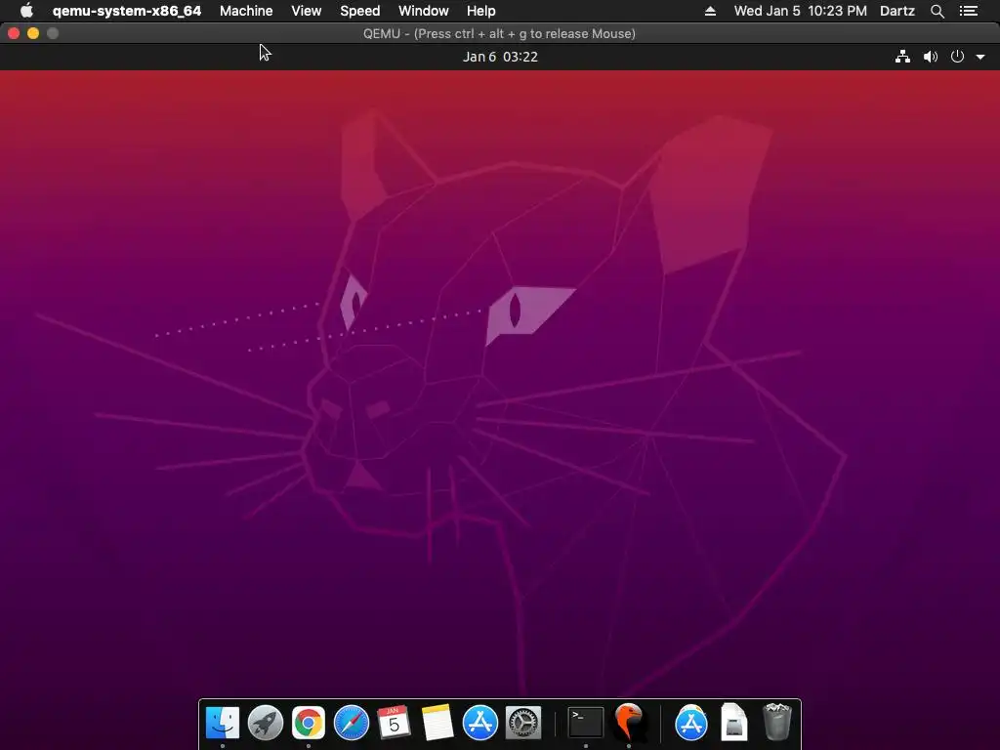1000x750 pixels.
Task: Click the QEMU bird icon in Dock
Action: (x=629, y=723)
